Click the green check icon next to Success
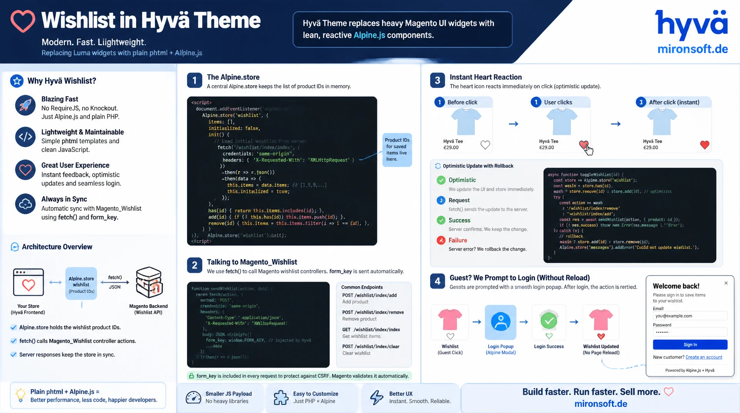This screenshot has width=740, height=413. coord(441,220)
